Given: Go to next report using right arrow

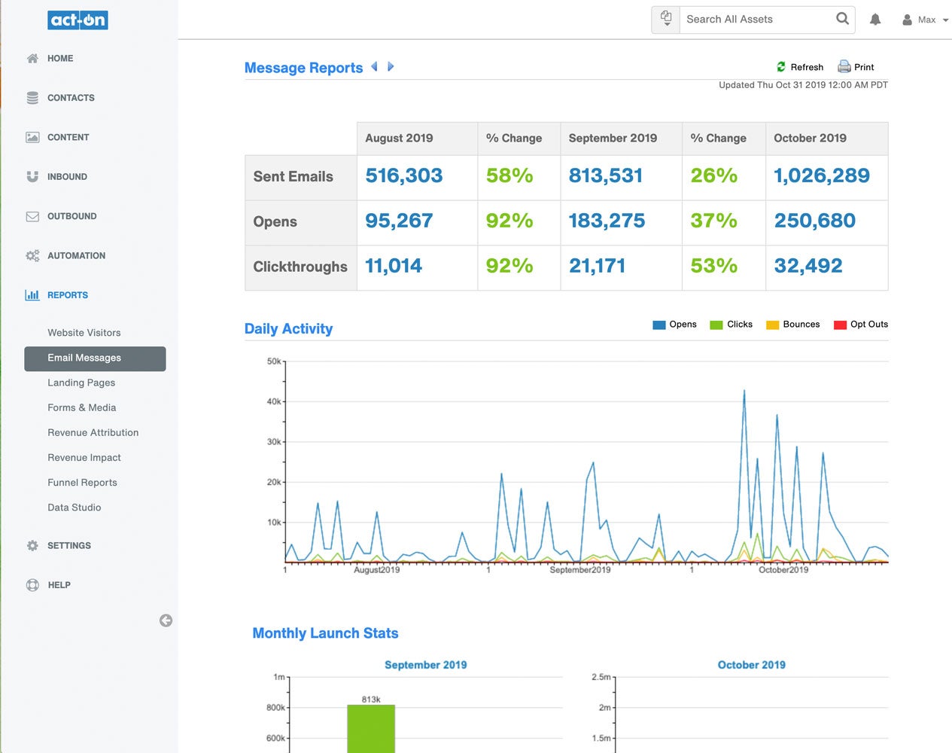Looking at the screenshot, I should tap(391, 67).
